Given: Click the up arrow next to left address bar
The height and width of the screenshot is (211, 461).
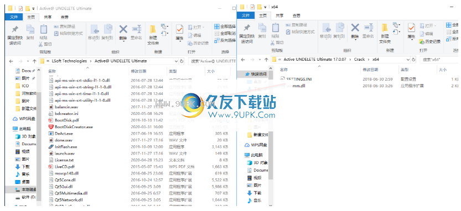Looking at the screenshot, I should tap(34, 61).
